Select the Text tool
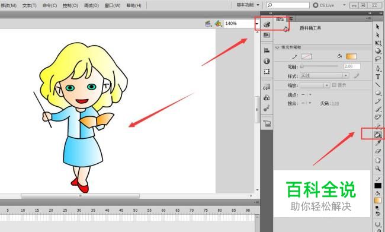385x232 pixels. [x=378, y=77]
